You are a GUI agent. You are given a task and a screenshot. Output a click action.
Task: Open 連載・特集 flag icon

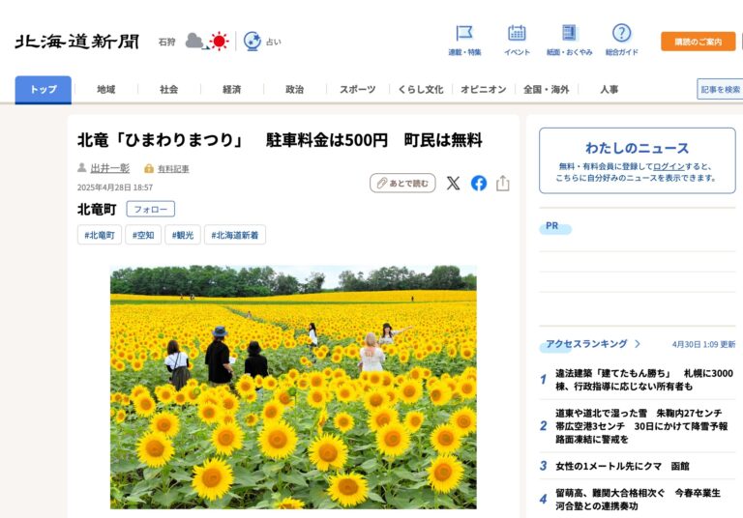464,34
